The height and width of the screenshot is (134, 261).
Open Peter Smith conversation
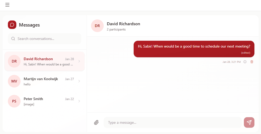[x=33, y=99]
